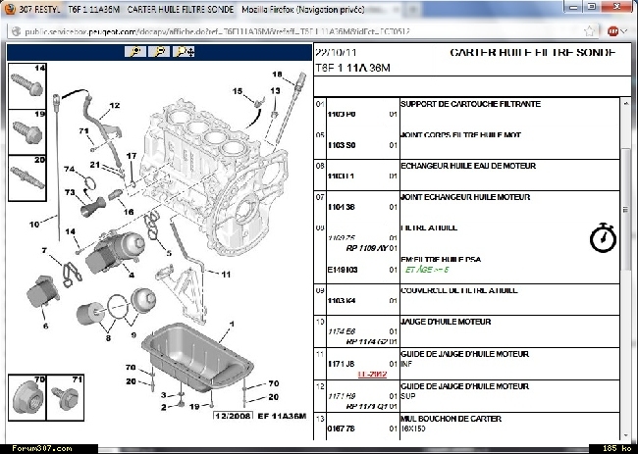The image size is (638, 454).
Task: Click the Firefox icon in title bar
Action: 9,9
